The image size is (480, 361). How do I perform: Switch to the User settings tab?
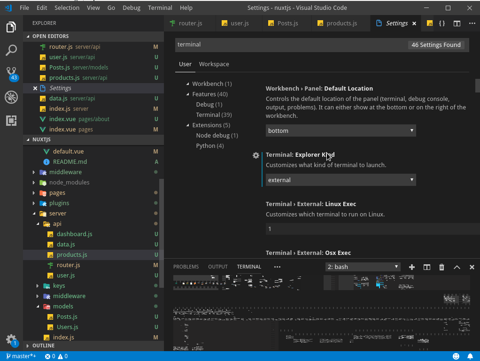185,64
